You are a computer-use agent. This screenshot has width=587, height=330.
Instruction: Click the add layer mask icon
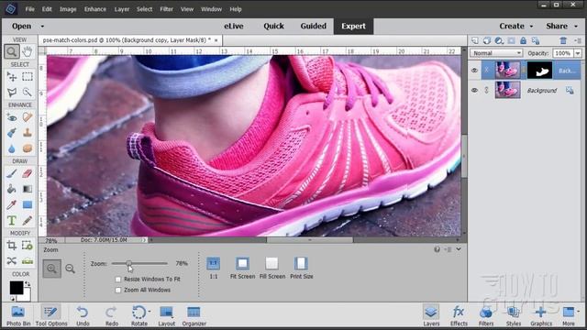(x=511, y=40)
